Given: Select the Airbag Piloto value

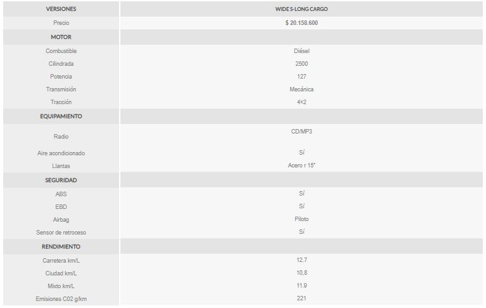Looking at the screenshot, I should click(x=302, y=219).
